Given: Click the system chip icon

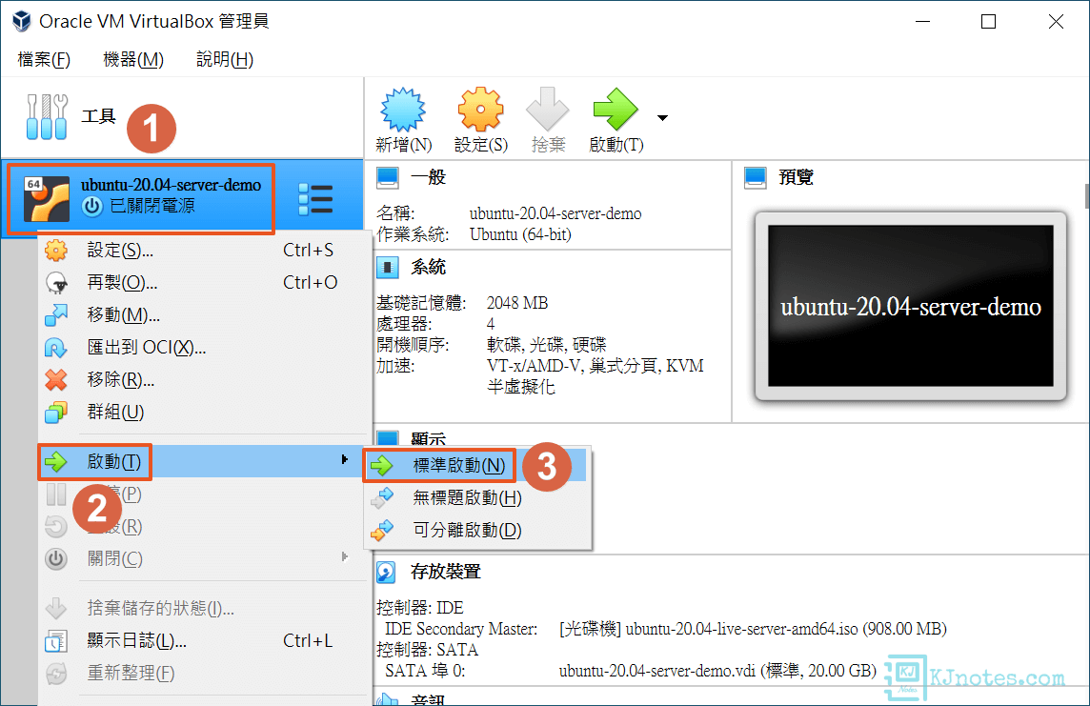Looking at the screenshot, I should click(387, 267).
